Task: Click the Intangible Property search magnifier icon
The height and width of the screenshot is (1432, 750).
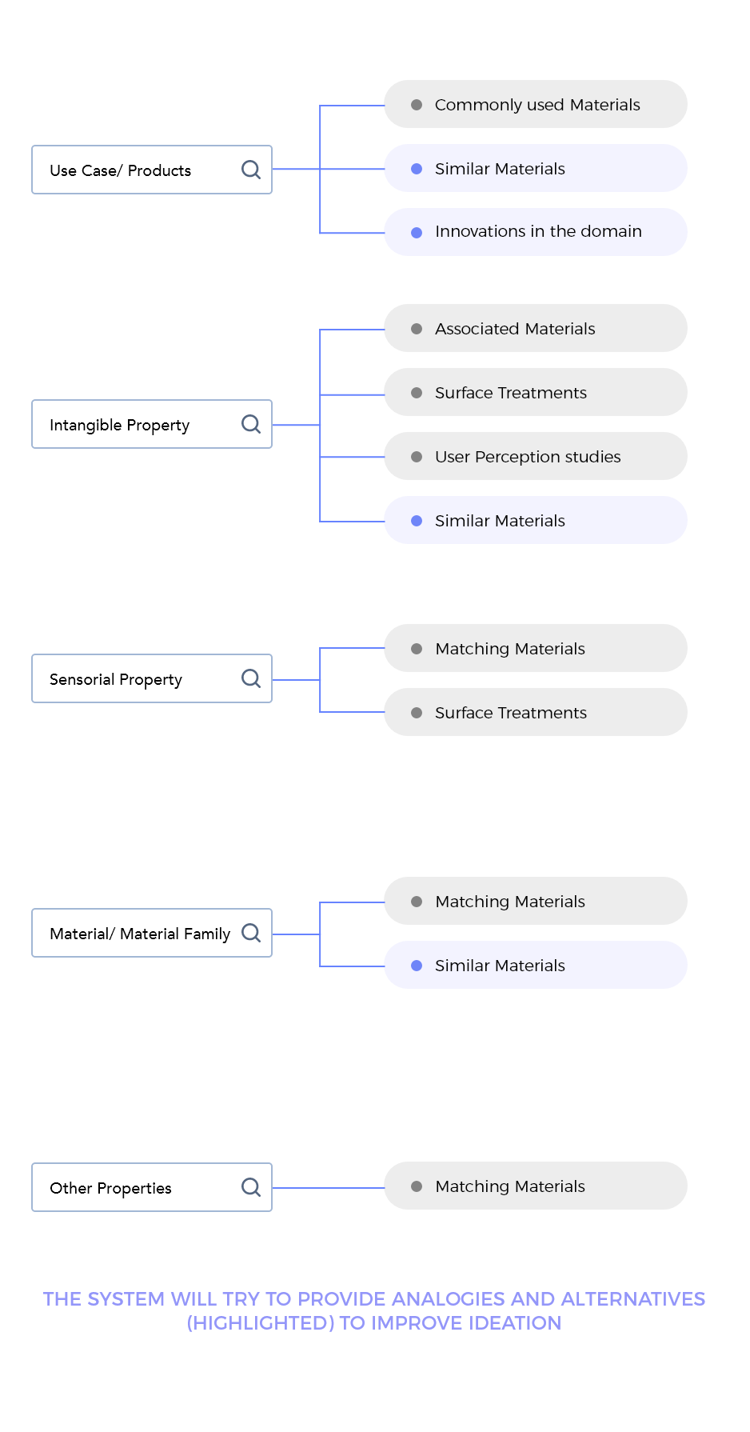Action: click(x=251, y=424)
